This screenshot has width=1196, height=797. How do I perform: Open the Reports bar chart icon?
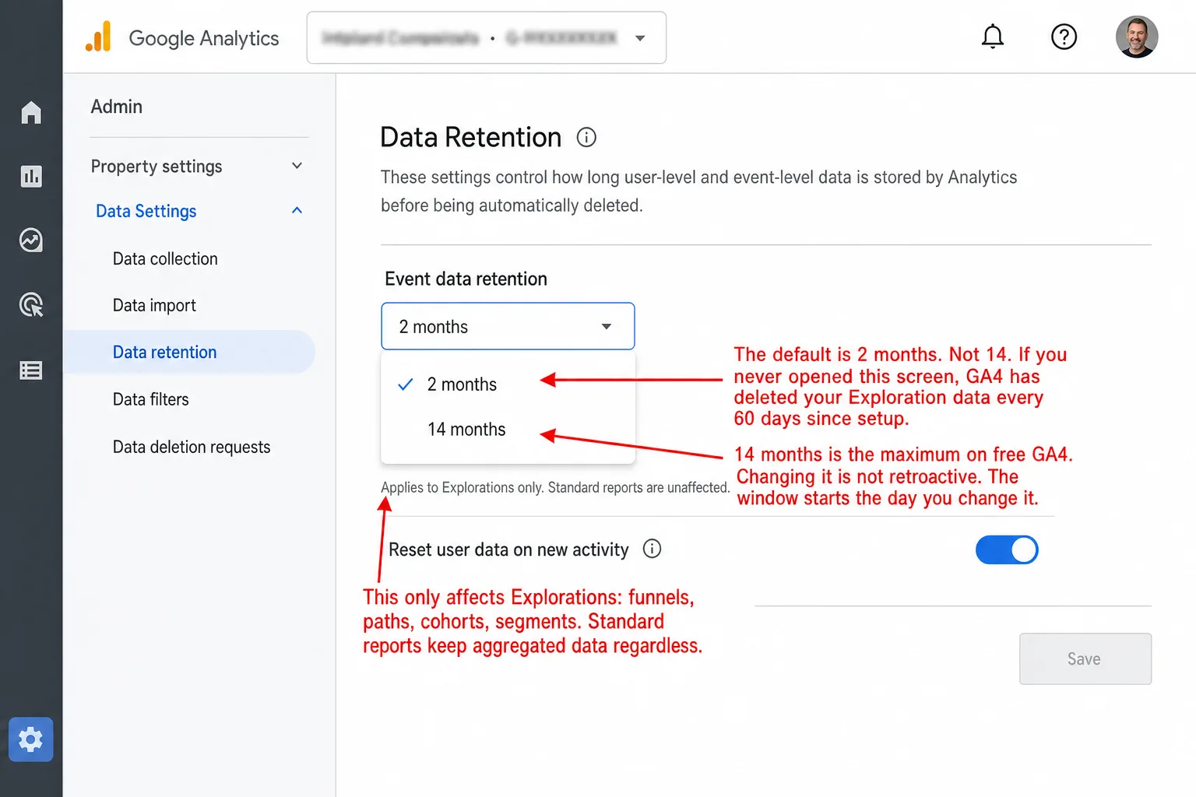(31, 177)
